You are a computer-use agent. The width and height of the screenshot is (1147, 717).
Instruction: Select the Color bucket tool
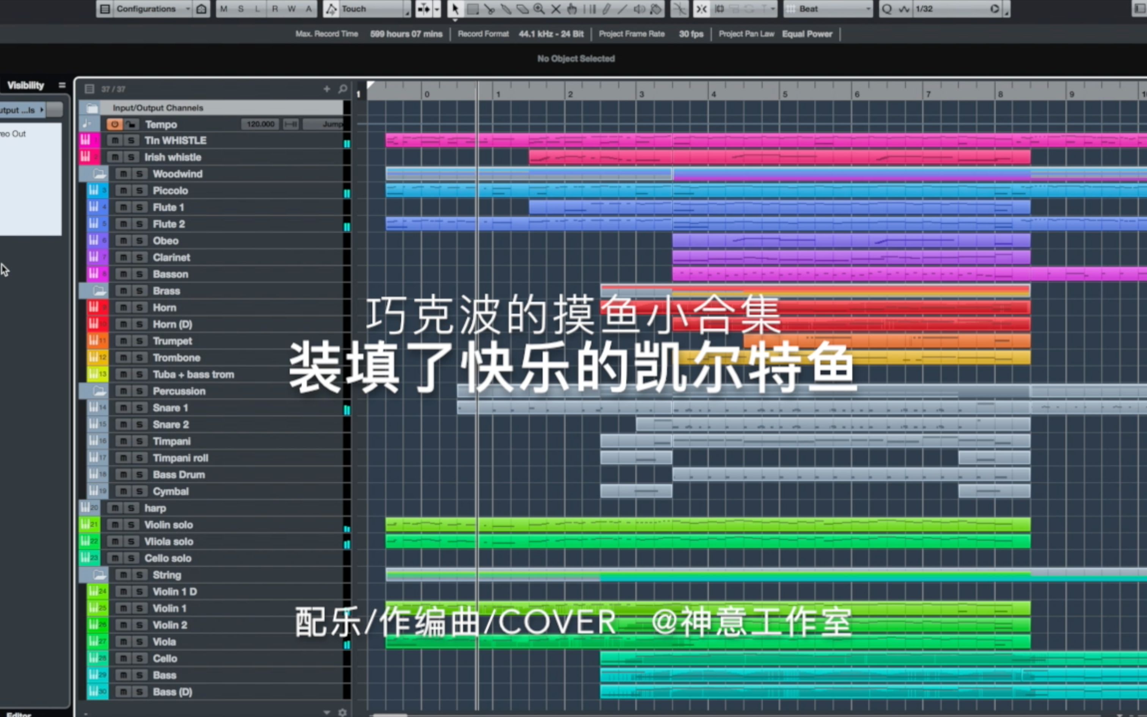pyautogui.click(x=656, y=8)
